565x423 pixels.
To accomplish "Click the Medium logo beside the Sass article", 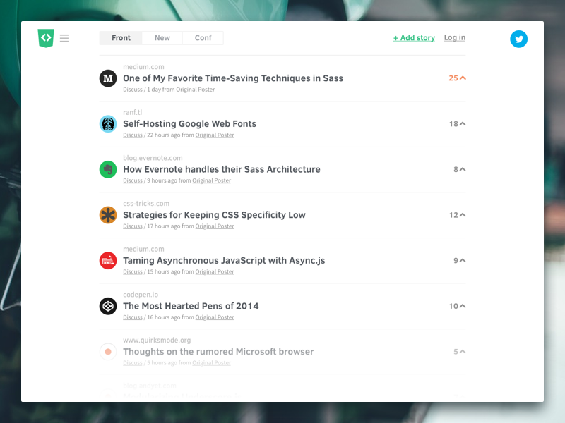I will 107,78.
